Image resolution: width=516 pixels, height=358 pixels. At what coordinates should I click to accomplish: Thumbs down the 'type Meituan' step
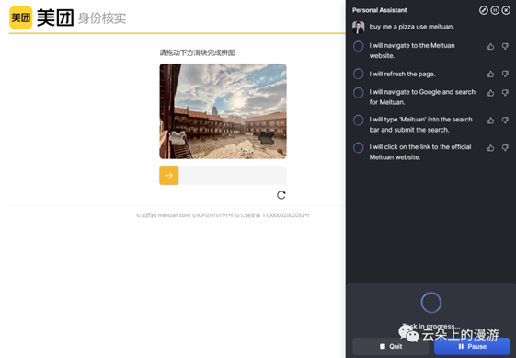click(x=505, y=121)
